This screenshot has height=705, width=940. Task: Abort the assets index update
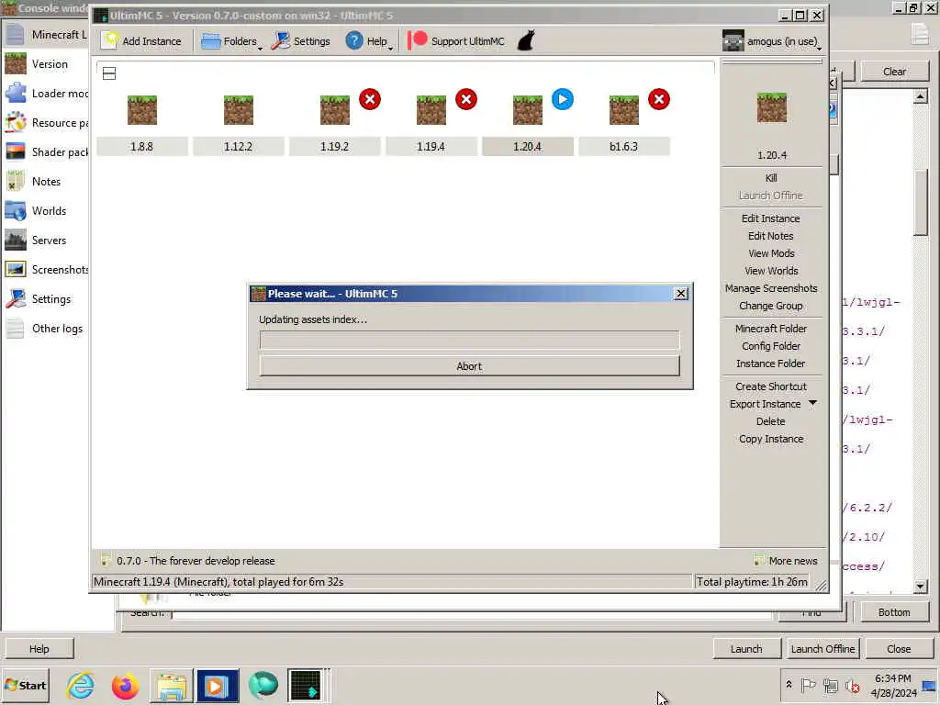pos(469,366)
